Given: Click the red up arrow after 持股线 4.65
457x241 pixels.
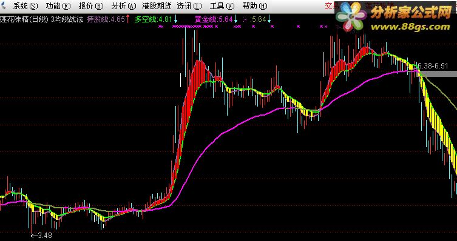Looking at the screenshot, I should click(127, 19).
